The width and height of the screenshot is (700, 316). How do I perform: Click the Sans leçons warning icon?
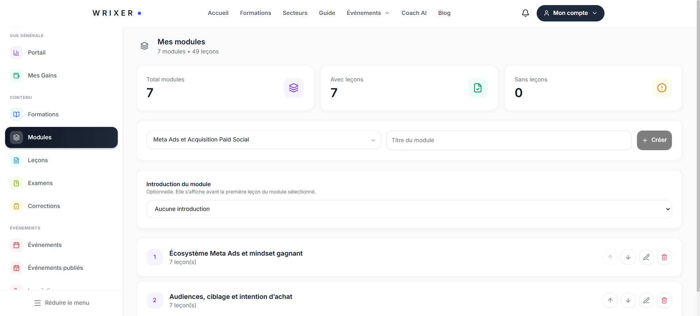(x=662, y=88)
